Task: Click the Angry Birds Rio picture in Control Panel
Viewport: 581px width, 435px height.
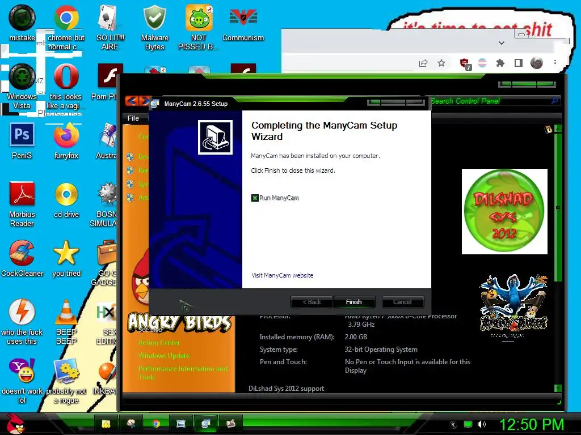Action: point(513,306)
